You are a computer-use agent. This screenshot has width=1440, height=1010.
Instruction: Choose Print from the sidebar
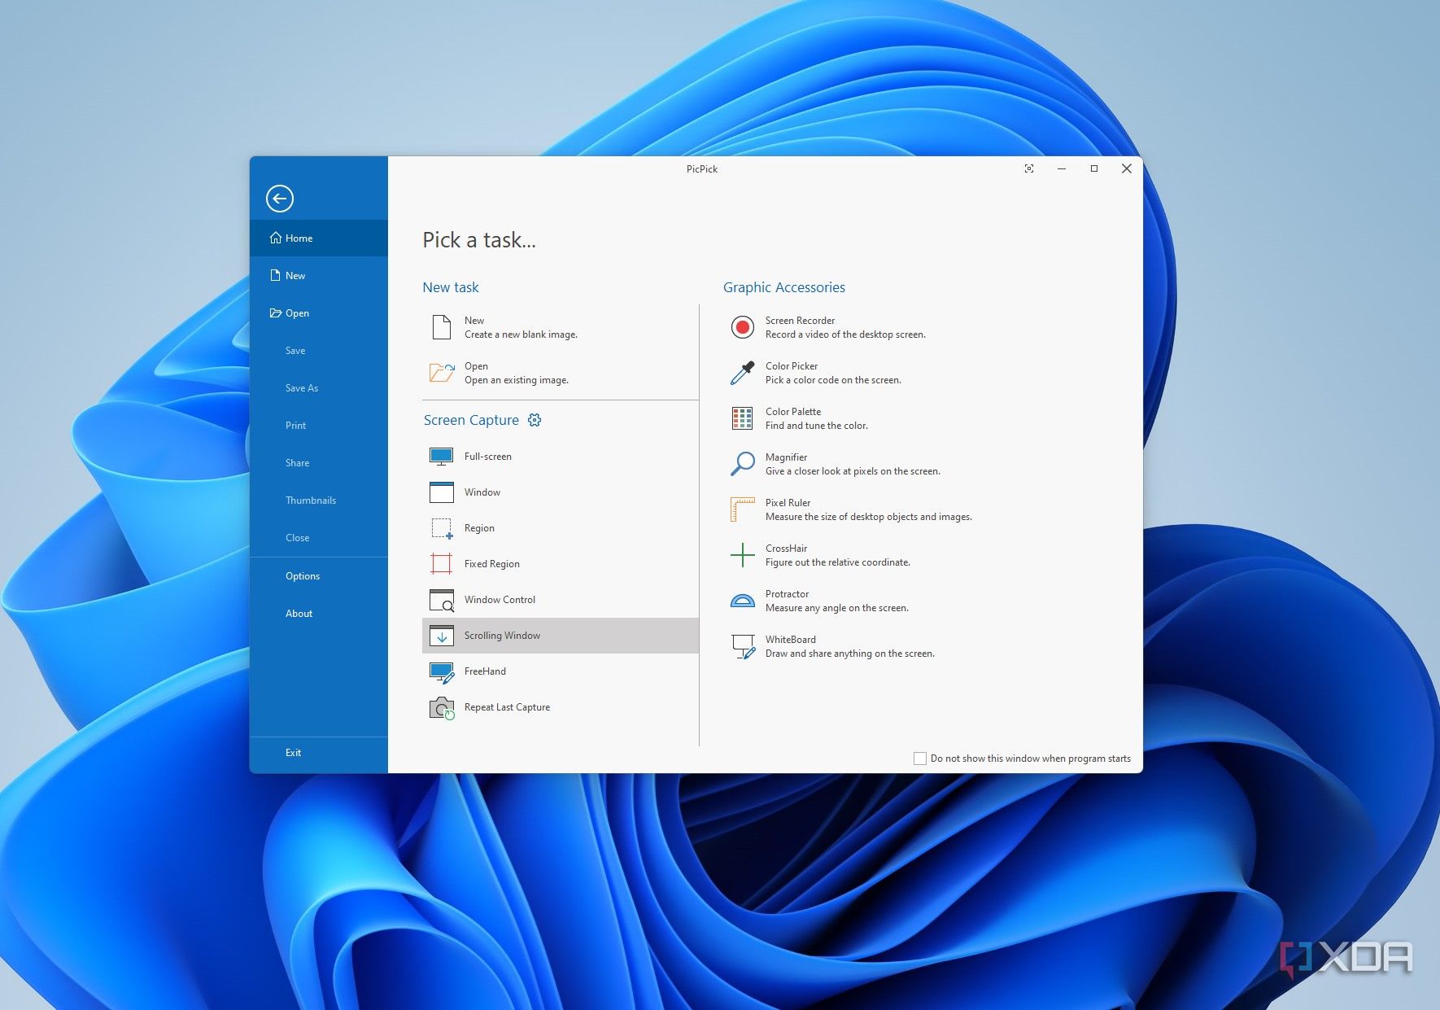295,426
